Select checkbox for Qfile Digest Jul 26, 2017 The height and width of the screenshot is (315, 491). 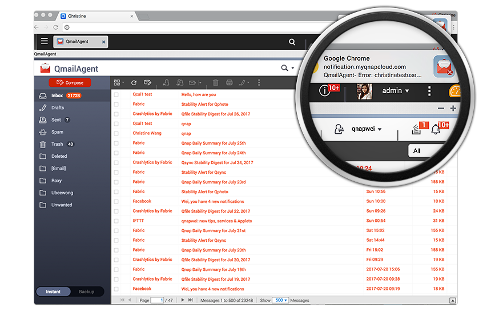[116, 114]
